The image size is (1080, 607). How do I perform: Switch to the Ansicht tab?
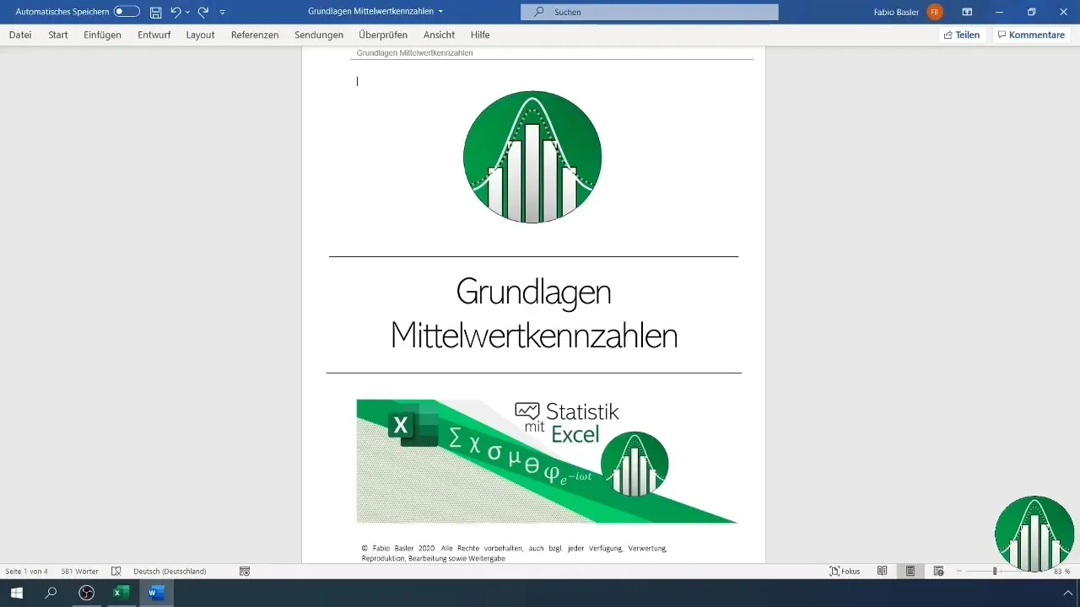(x=439, y=35)
